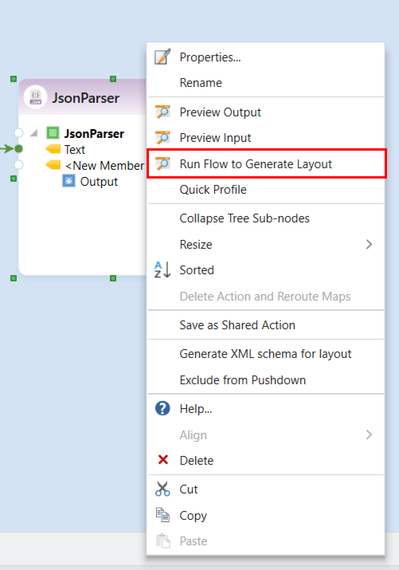
Task: Select Generate XML schema for layout
Action: click(265, 354)
